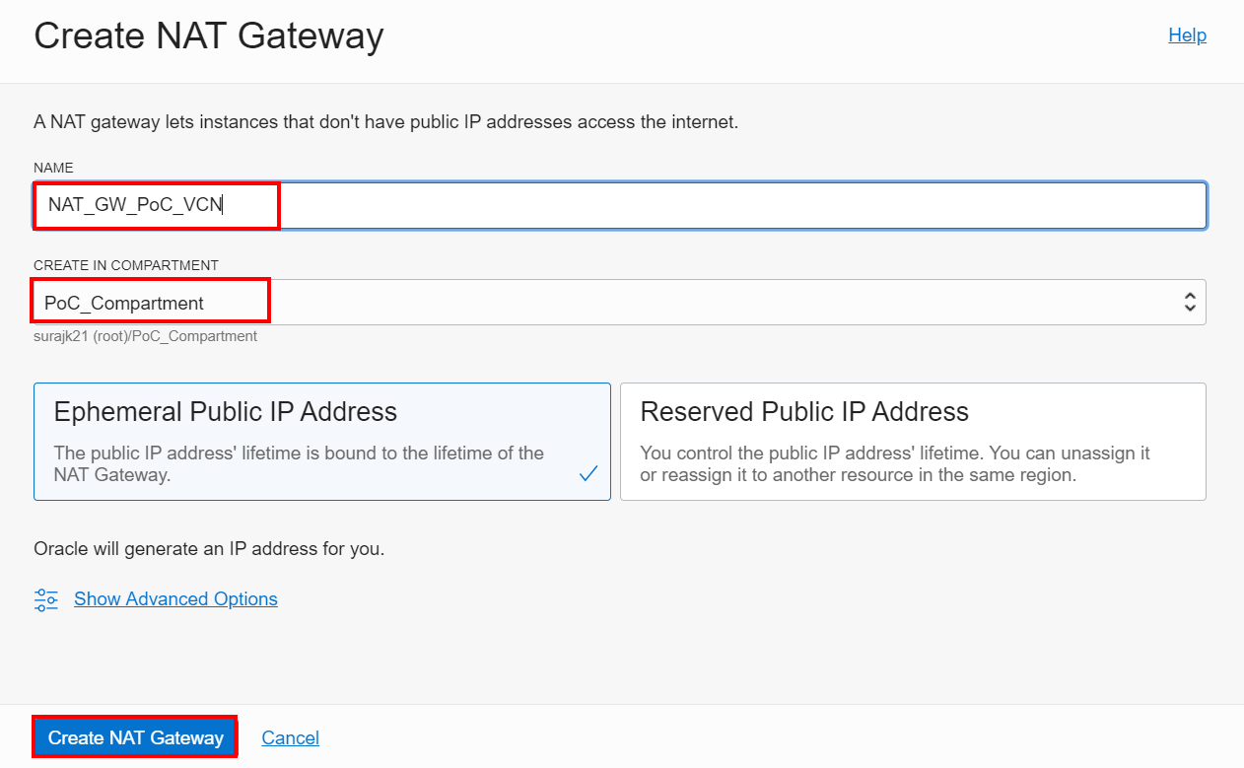
Task: Click inside the NAME text field
Action: [619, 205]
